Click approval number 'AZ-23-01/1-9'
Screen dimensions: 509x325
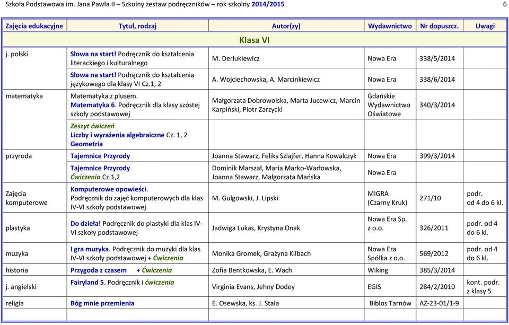click(439, 304)
